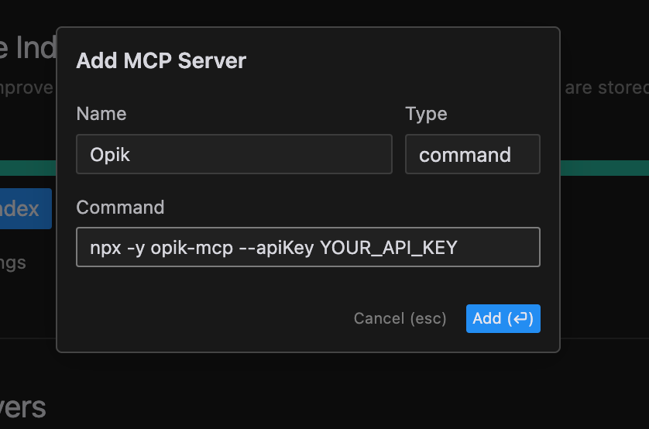Click the Name label above input
Image resolution: width=649 pixels, height=429 pixels.
101,114
